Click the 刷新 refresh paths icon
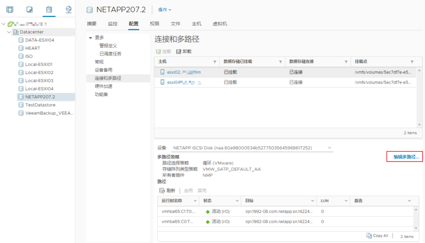 162,191
